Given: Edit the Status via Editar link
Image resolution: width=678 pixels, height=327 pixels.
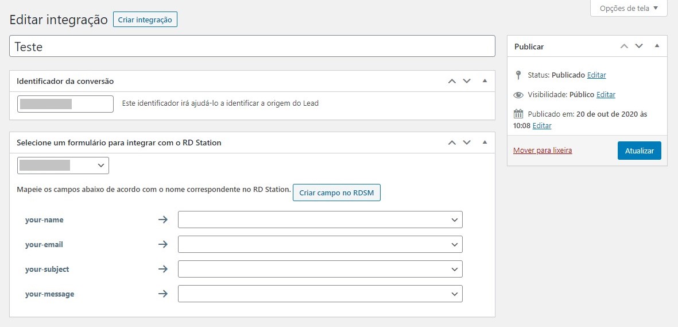Looking at the screenshot, I should pyautogui.click(x=596, y=75).
